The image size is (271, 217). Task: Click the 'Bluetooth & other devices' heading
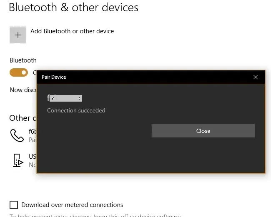tap(74, 7)
